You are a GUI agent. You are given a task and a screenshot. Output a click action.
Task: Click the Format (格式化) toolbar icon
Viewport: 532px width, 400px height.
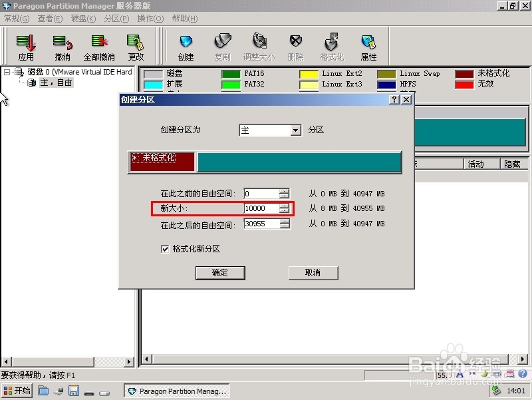coord(332,47)
